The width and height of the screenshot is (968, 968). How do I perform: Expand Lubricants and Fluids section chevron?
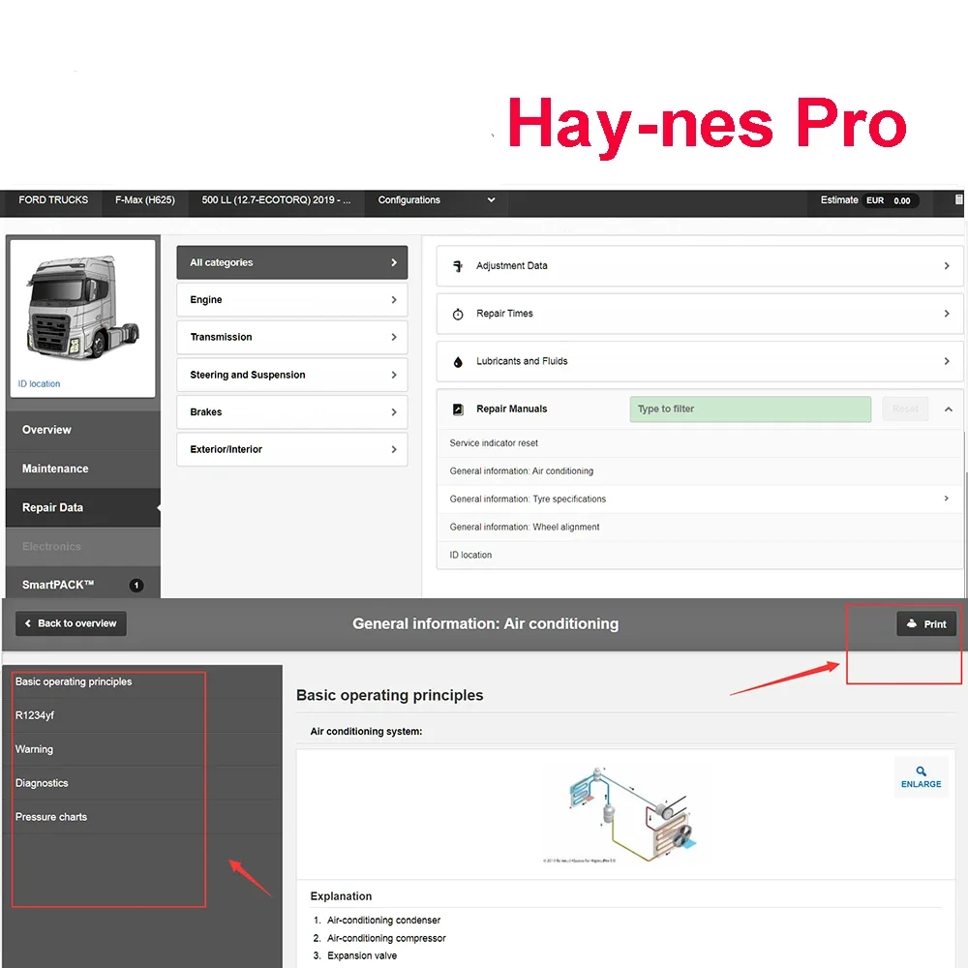pyautogui.click(x=947, y=361)
